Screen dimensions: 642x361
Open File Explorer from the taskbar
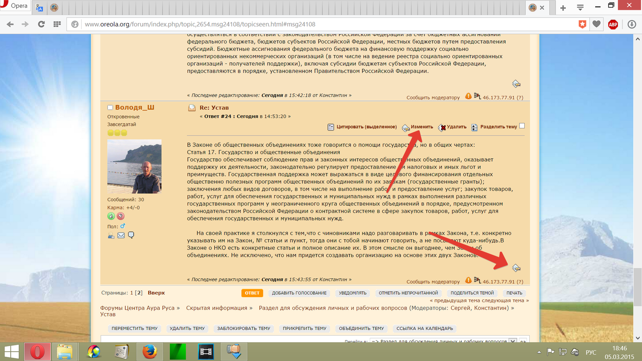pos(65,352)
